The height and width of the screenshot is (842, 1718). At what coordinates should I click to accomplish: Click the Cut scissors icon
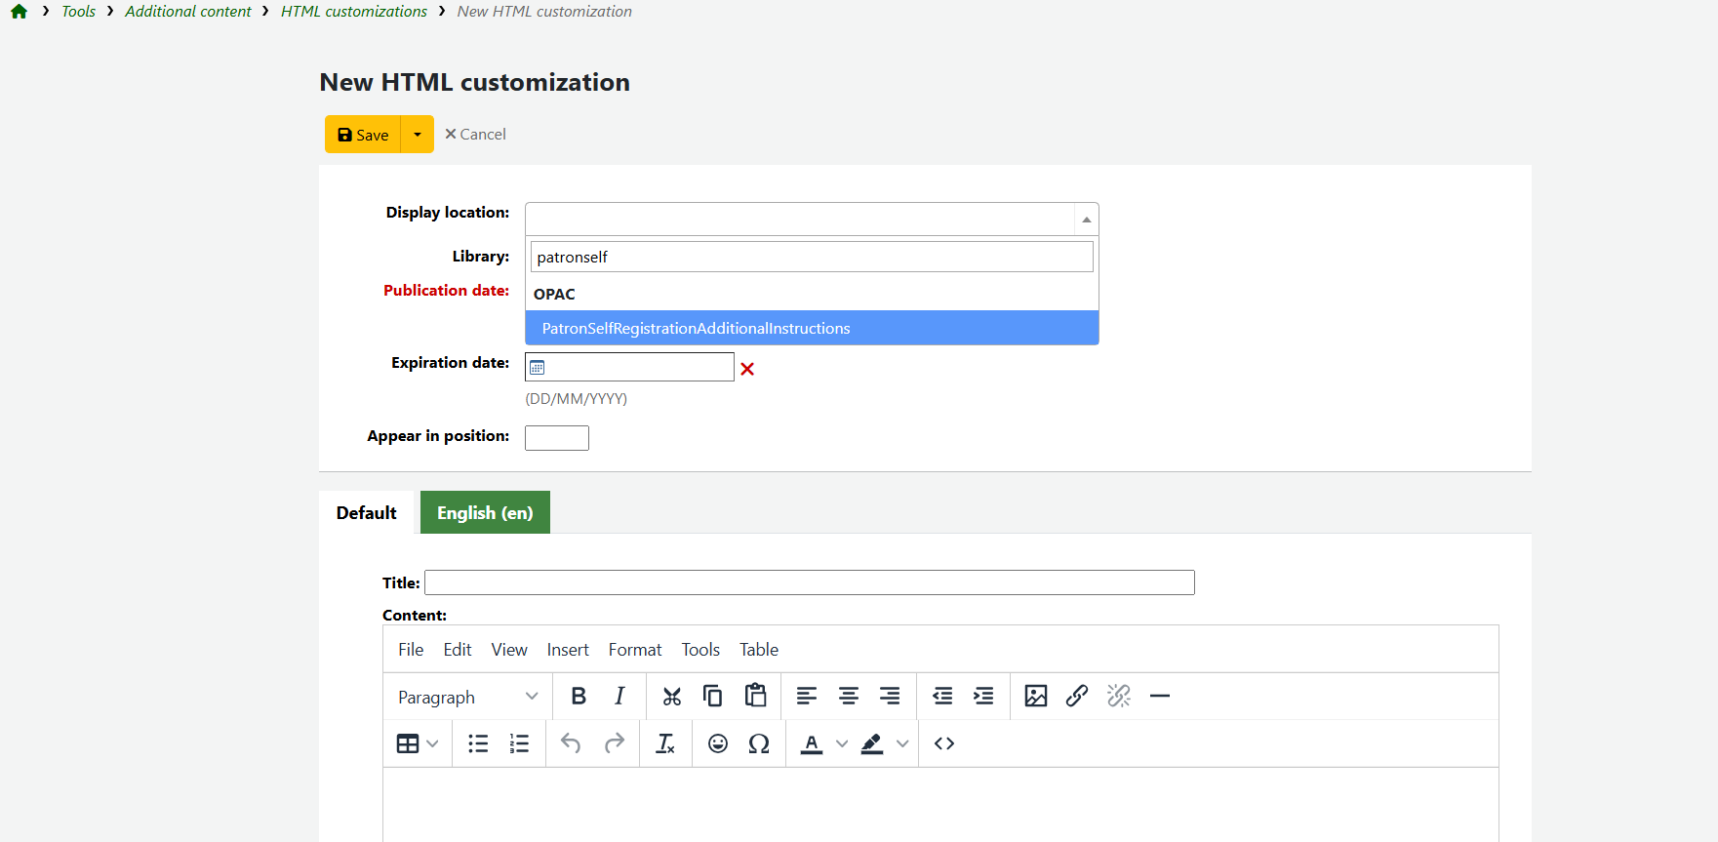[672, 696]
